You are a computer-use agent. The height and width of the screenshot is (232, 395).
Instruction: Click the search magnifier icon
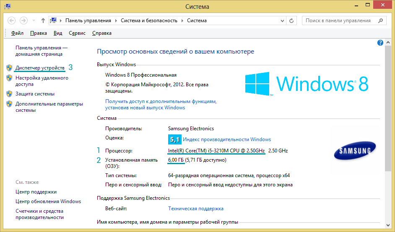[381, 21]
